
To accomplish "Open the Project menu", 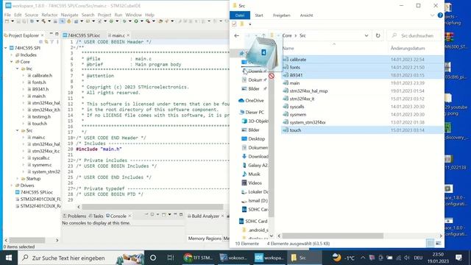I will (105, 15).
